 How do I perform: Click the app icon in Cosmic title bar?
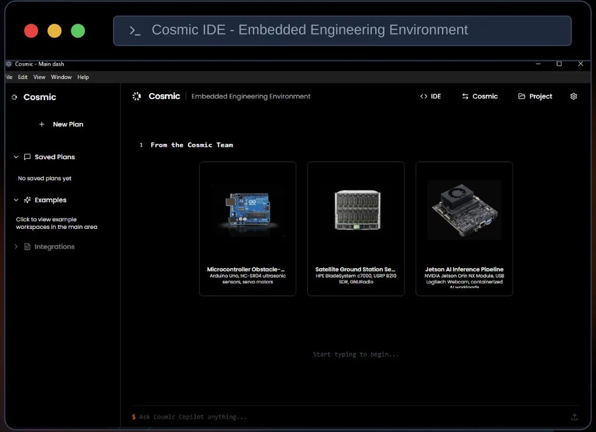[9, 64]
